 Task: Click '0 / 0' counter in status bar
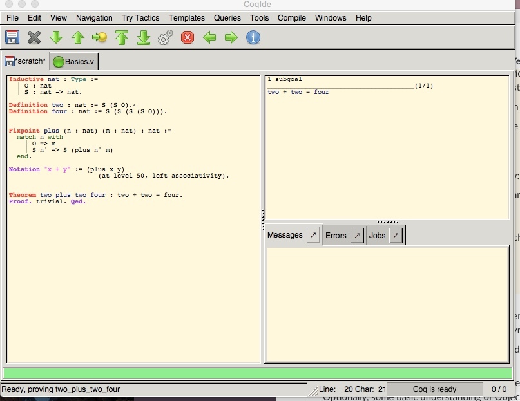pyautogui.click(x=499, y=389)
